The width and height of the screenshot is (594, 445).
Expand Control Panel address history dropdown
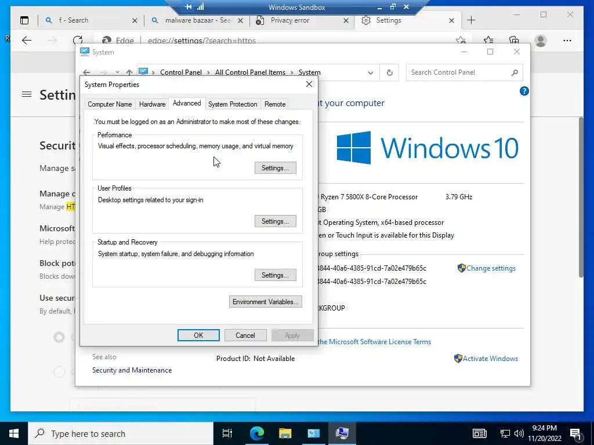pyautogui.click(x=371, y=73)
